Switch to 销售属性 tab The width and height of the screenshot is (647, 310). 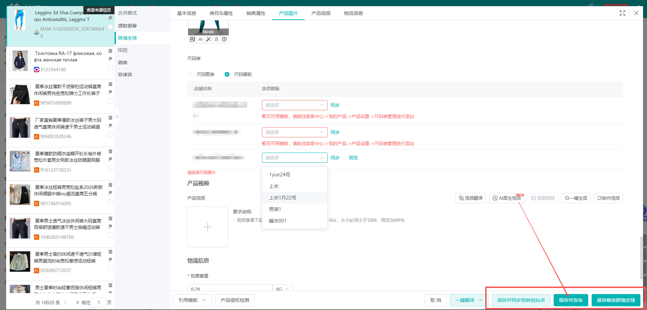(256, 13)
